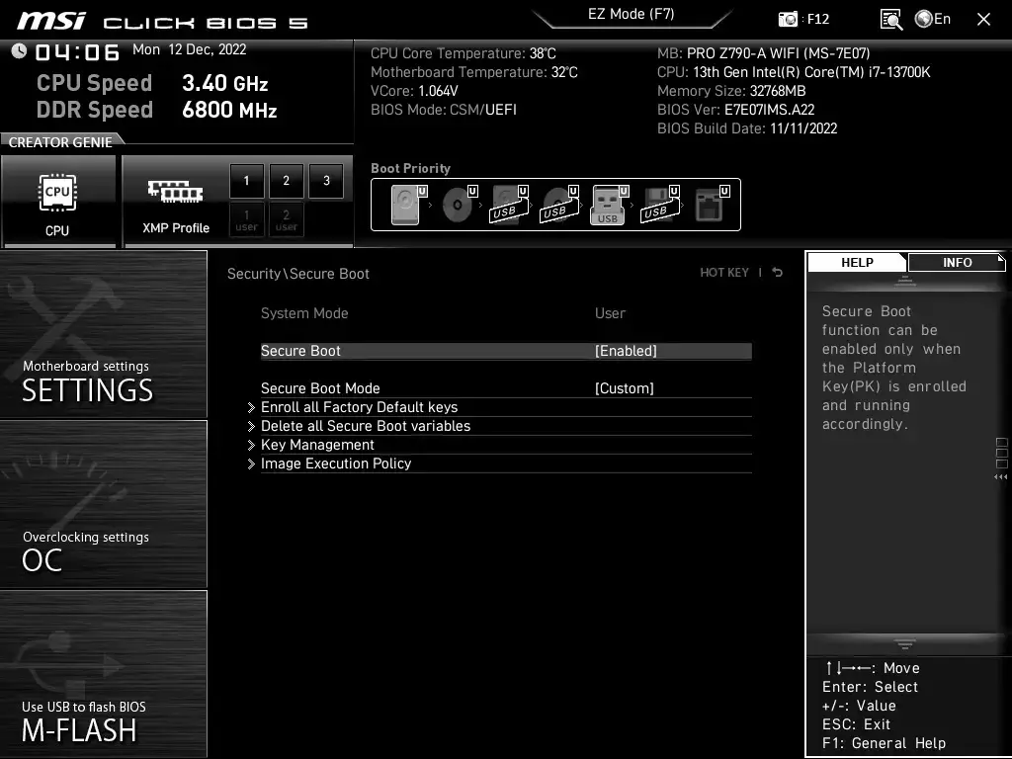
Task: Collapse the side panel with triple arrows
Action: pyautogui.click(x=1001, y=477)
